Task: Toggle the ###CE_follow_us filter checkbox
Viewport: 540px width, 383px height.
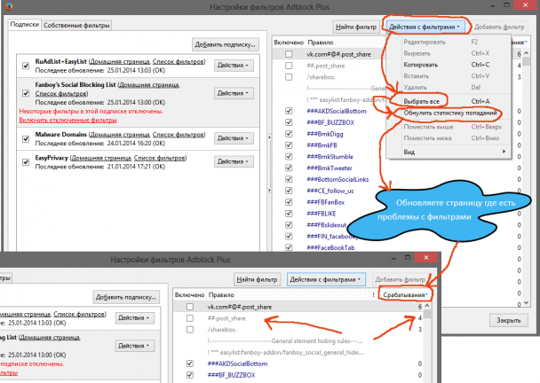Action: (x=289, y=191)
